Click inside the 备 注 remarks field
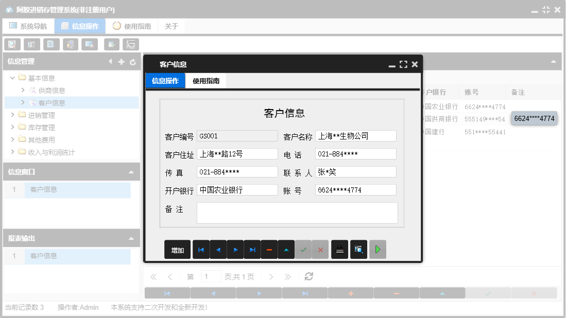The height and width of the screenshot is (318, 566). point(297,213)
